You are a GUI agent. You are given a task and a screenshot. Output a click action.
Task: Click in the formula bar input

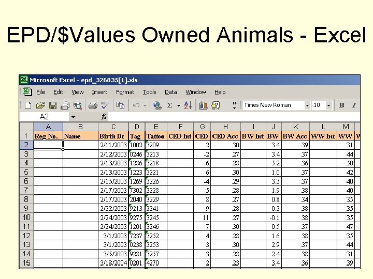(x=234, y=117)
